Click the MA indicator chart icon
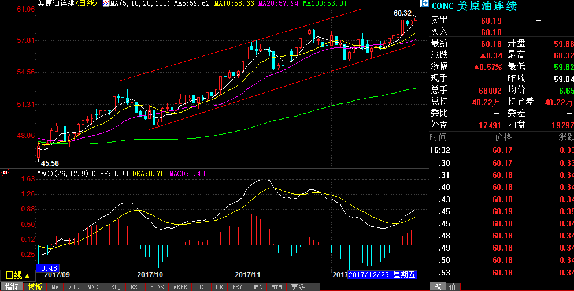 (106, 3)
